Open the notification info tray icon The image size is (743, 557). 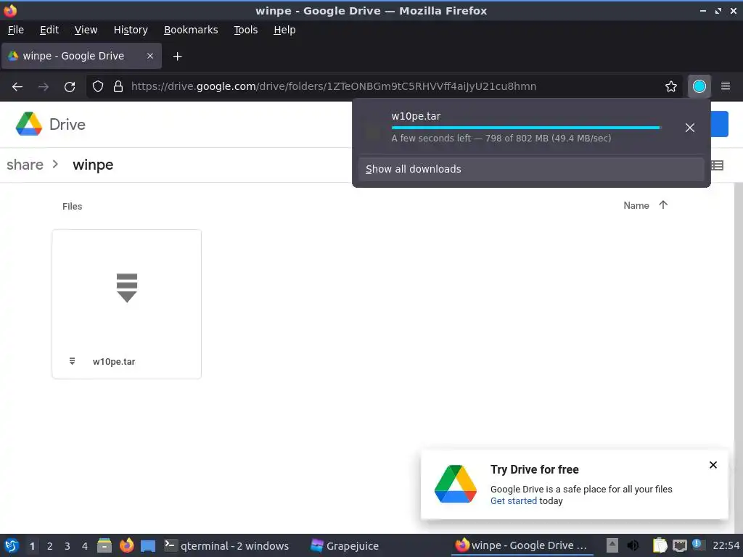coord(697,544)
